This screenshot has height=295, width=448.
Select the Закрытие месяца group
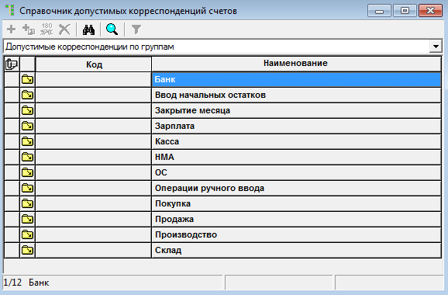click(222, 110)
